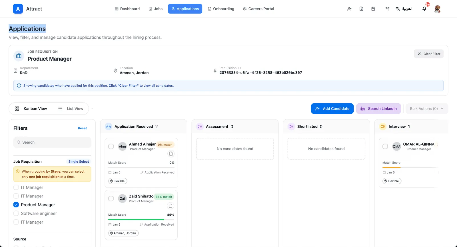Click the briefcase job requisition icon
The height and width of the screenshot is (247, 457).
pos(19,56)
